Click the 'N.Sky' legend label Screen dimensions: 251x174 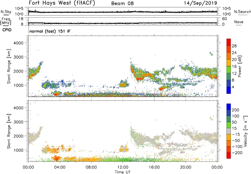6,12
